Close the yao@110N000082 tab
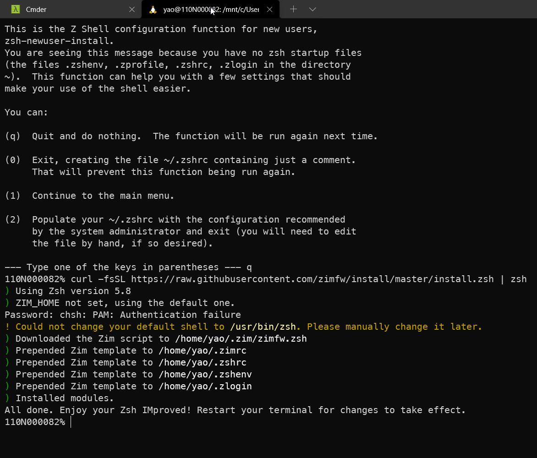Image resolution: width=537 pixels, height=458 pixels. coord(270,9)
